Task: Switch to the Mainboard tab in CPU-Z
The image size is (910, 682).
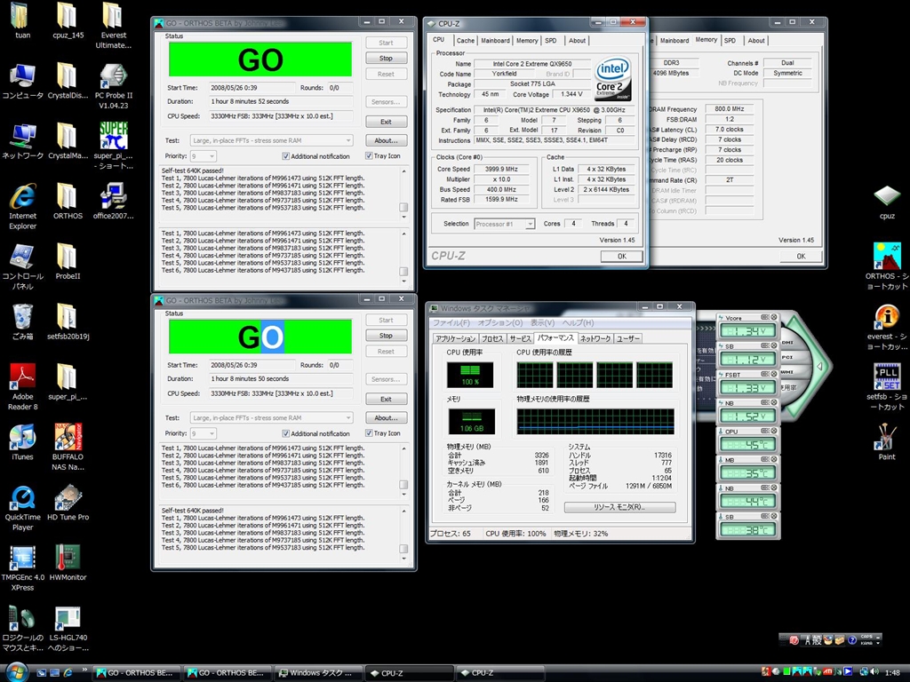Action: click(x=495, y=40)
